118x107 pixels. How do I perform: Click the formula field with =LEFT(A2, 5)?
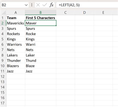point(87,5)
